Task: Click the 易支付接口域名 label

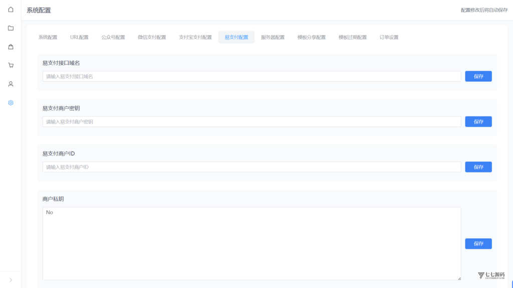Action: (x=61, y=63)
